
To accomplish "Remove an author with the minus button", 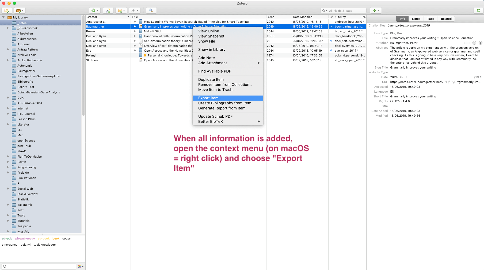I will pos(474,43).
